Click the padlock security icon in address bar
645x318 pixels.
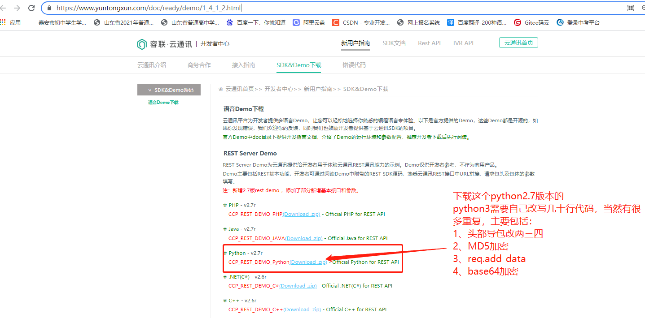coord(49,7)
